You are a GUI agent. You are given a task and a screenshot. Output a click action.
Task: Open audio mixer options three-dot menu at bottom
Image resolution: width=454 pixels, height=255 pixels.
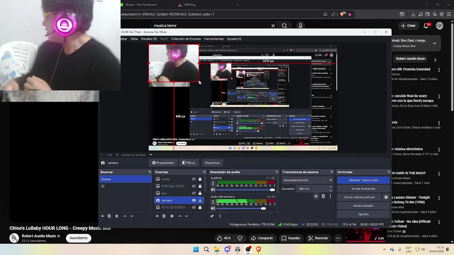tap(220, 216)
